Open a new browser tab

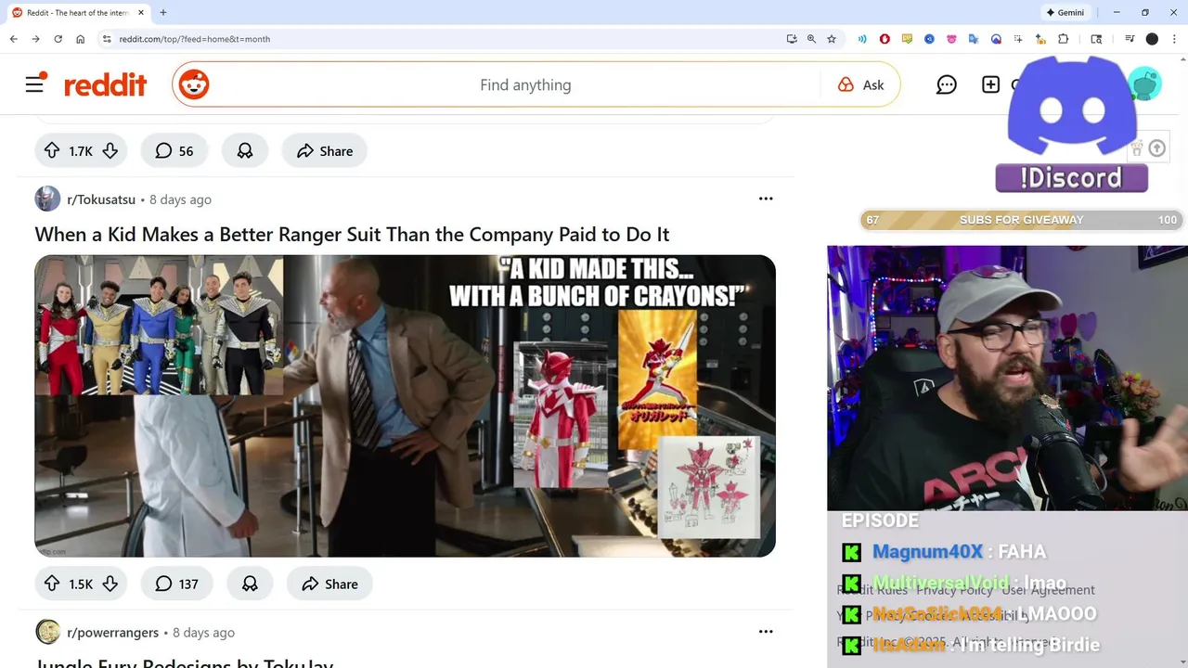point(163,13)
